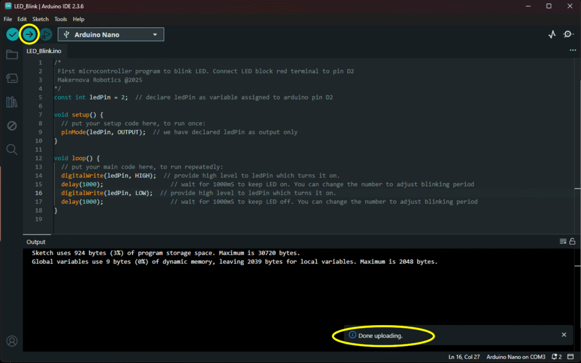581x363 pixels.
Task: Open the tab options ellipsis menu
Action: pyautogui.click(x=572, y=50)
